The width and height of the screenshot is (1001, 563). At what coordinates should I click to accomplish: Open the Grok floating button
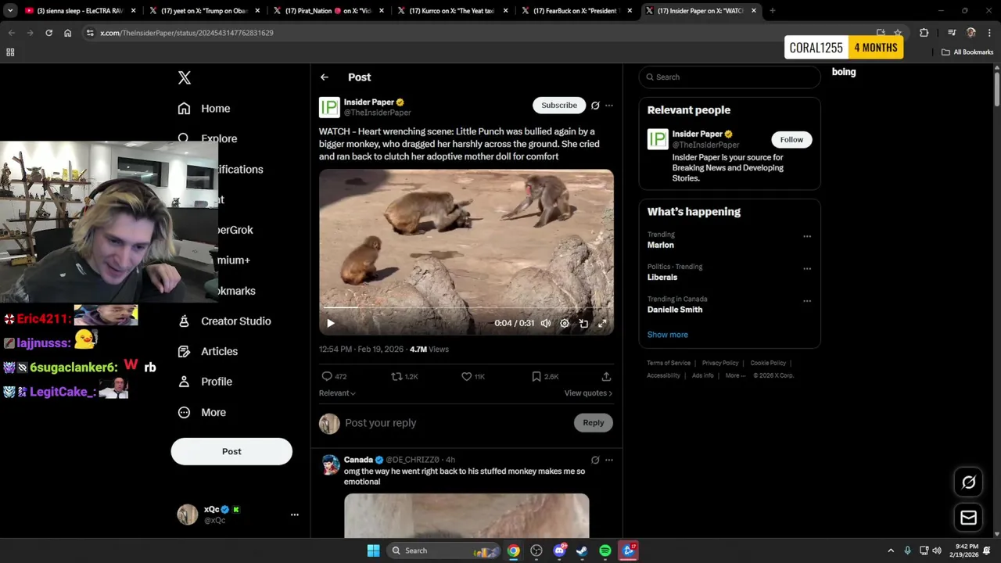(968, 482)
